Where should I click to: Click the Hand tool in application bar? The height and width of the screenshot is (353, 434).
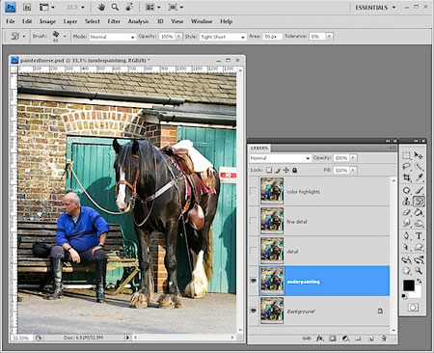tap(101, 7)
